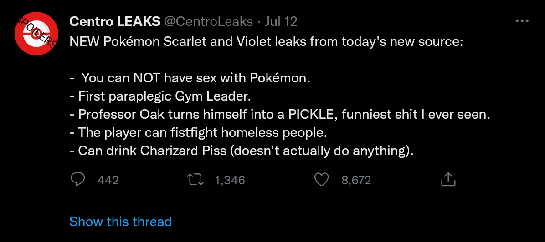Like the tweet with the heart icon
This screenshot has height=242, width=545.
pos(322,180)
